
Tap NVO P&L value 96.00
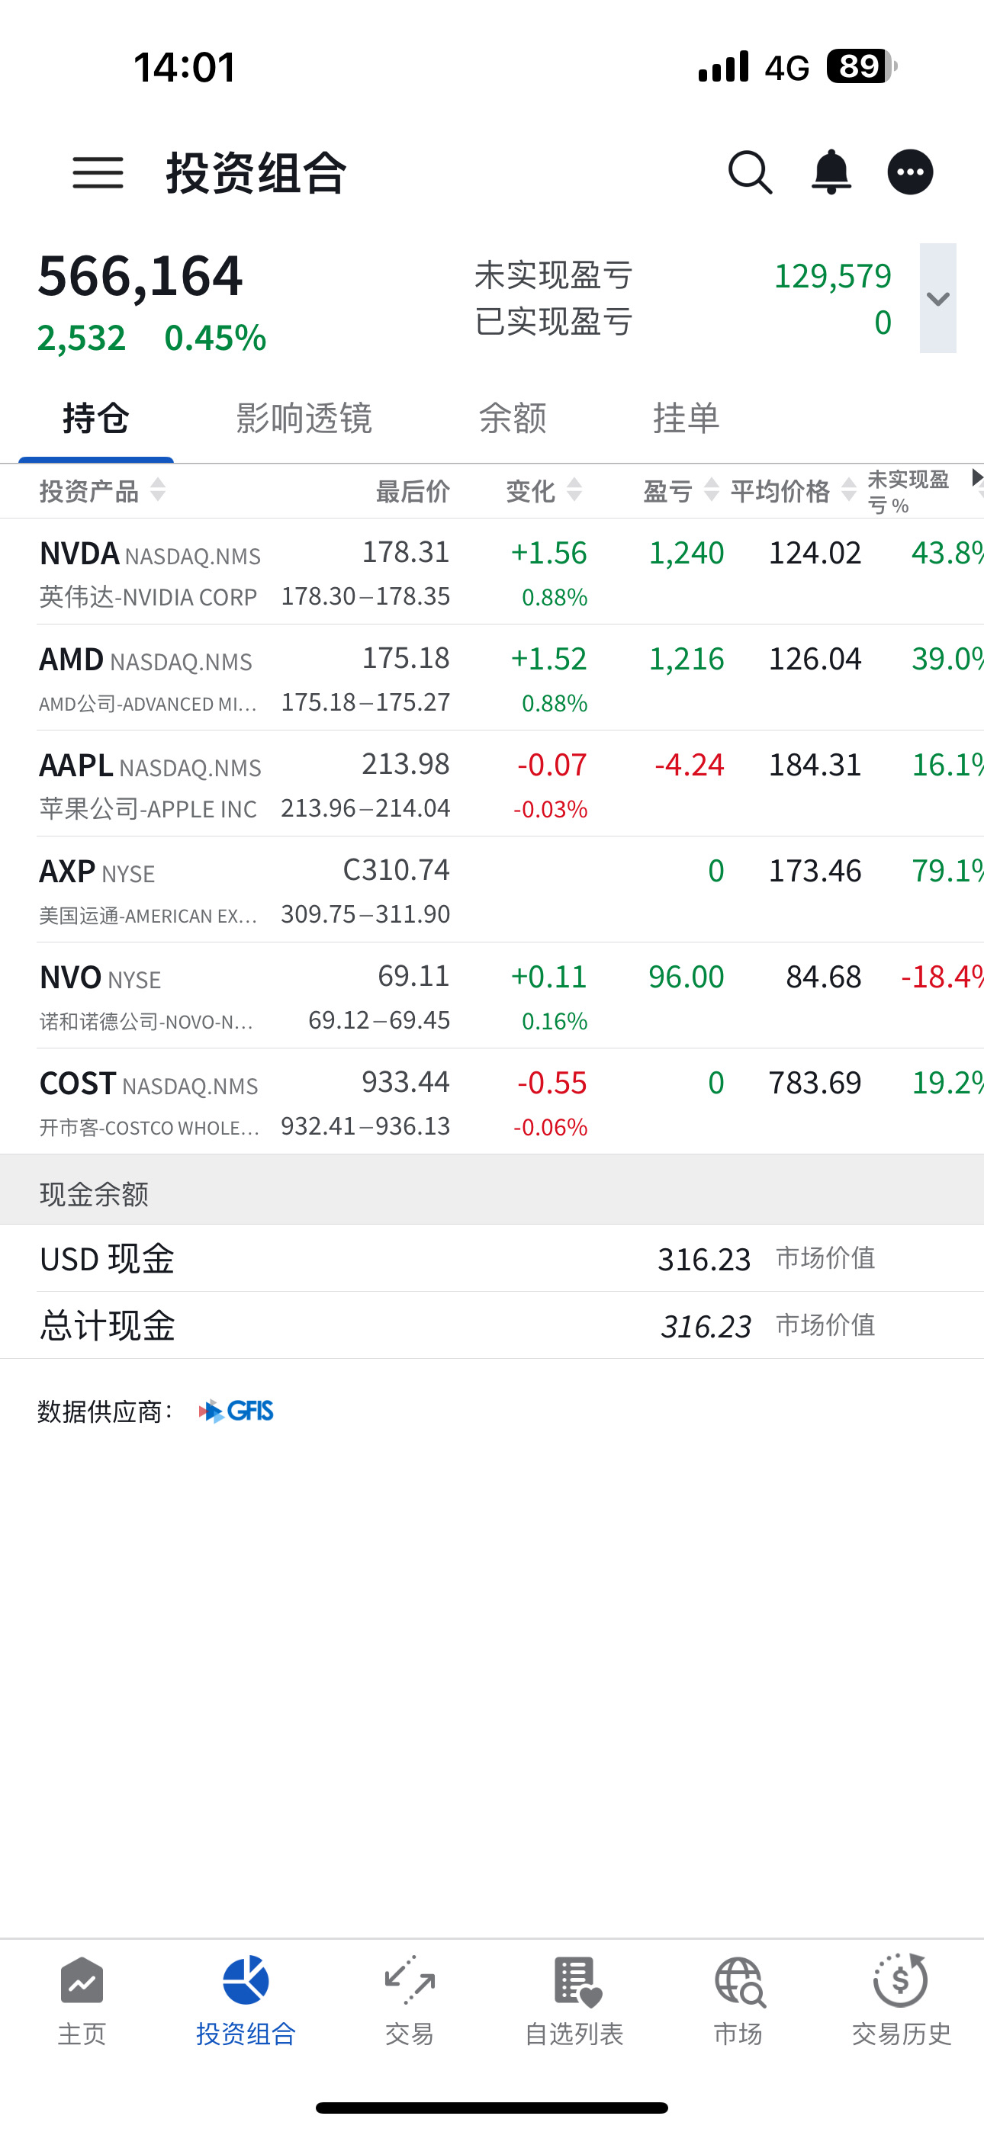coord(686,977)
